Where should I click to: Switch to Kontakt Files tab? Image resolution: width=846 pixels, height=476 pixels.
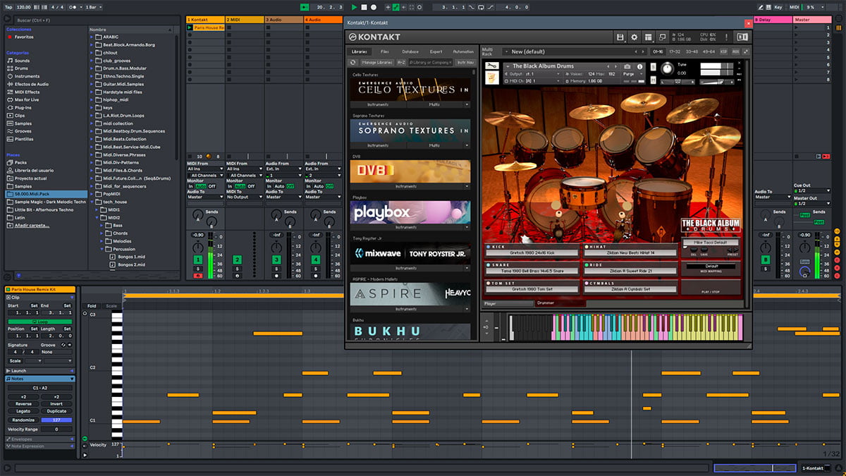point(385,51)
